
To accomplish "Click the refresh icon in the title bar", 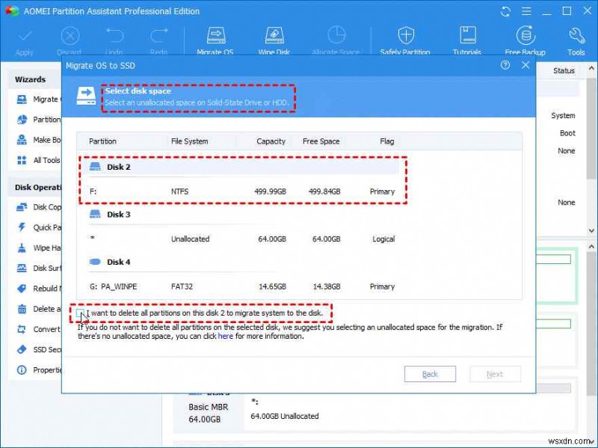I will [x=505, y=11].
